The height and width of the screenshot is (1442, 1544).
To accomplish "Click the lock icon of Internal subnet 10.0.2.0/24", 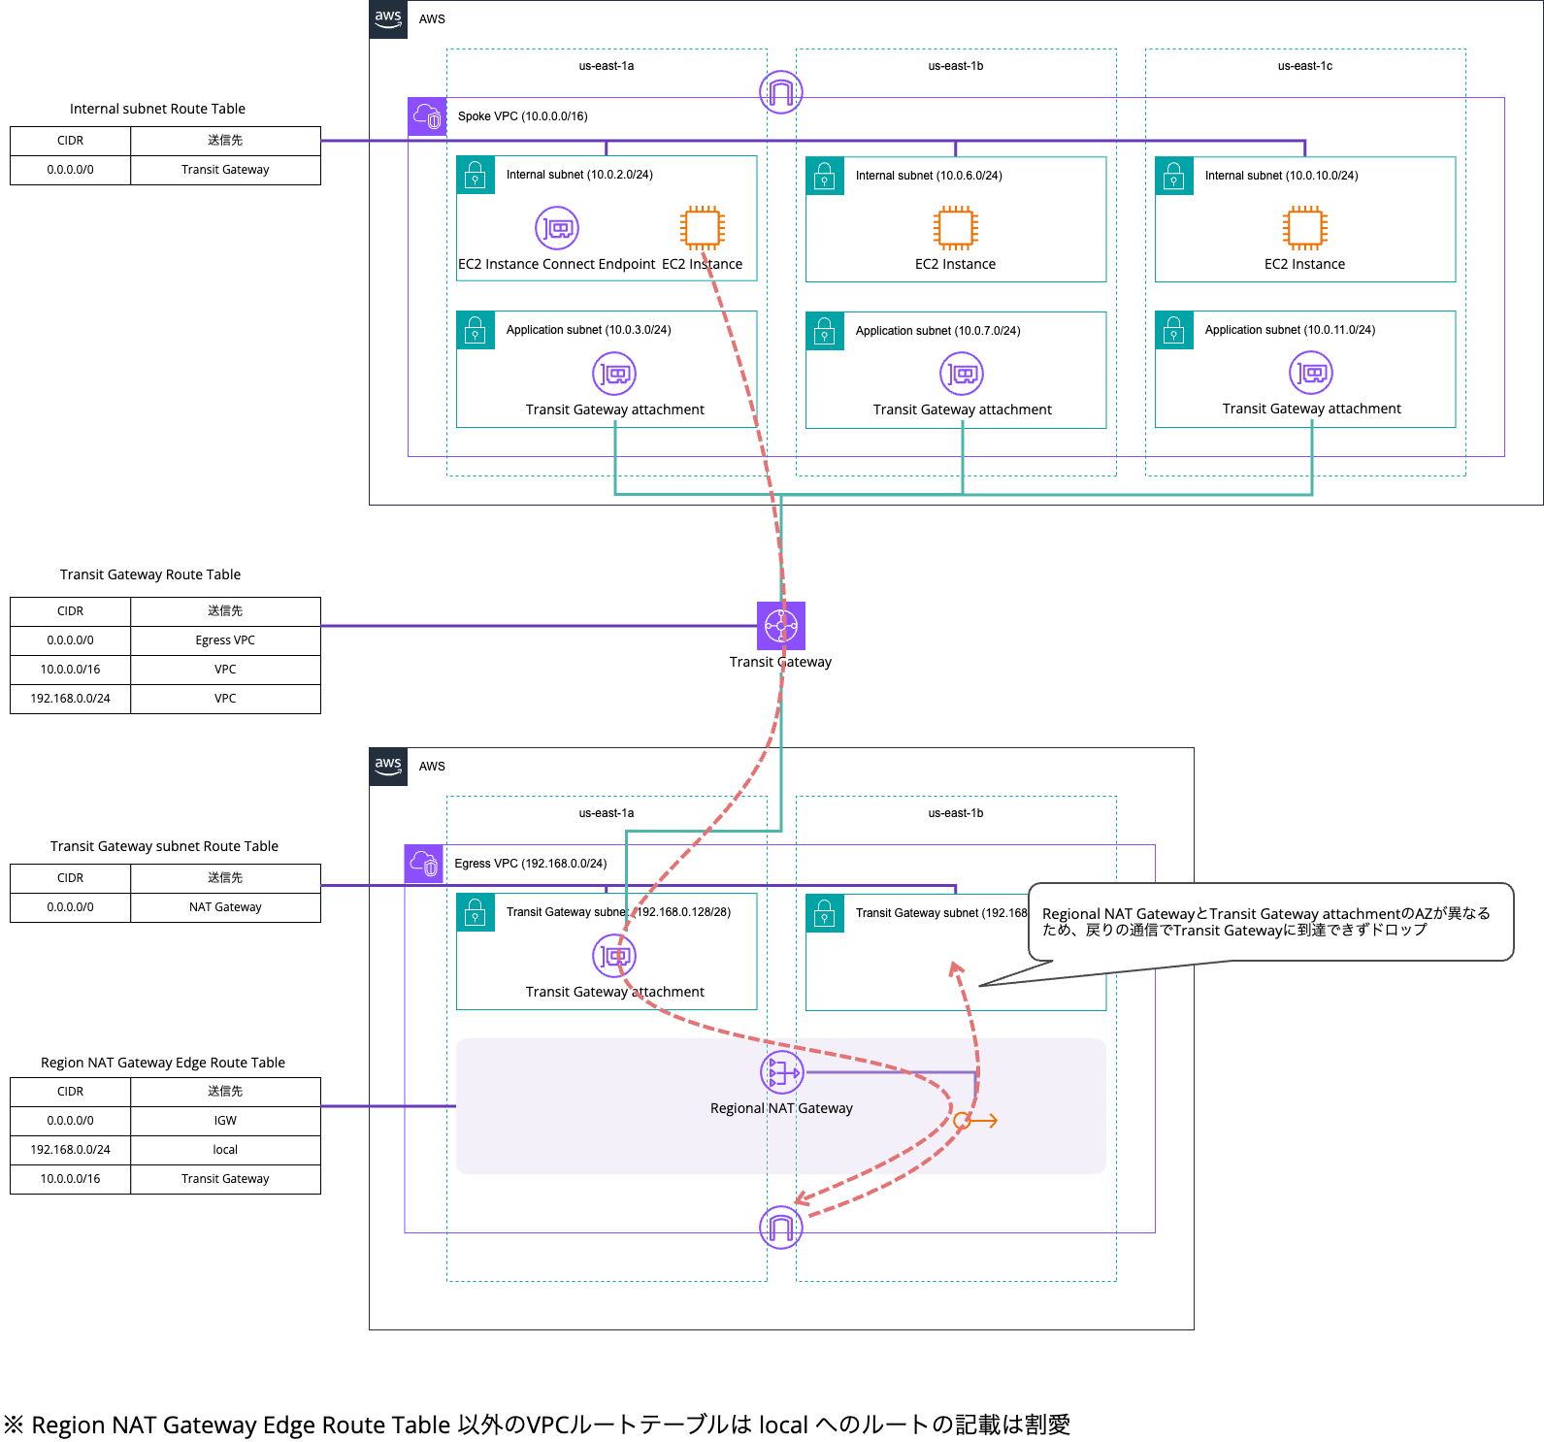I will coord(476,175).
